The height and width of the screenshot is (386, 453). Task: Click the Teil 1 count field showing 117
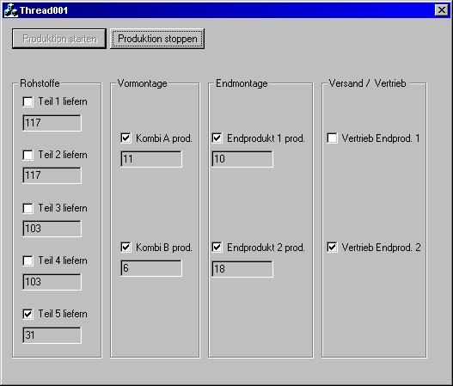click(x=52, y=123)
